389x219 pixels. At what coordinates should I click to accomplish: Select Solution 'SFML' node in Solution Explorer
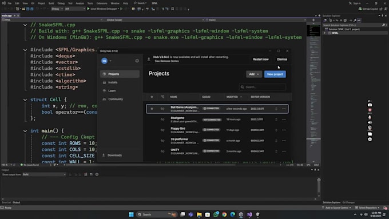[342, 29]
